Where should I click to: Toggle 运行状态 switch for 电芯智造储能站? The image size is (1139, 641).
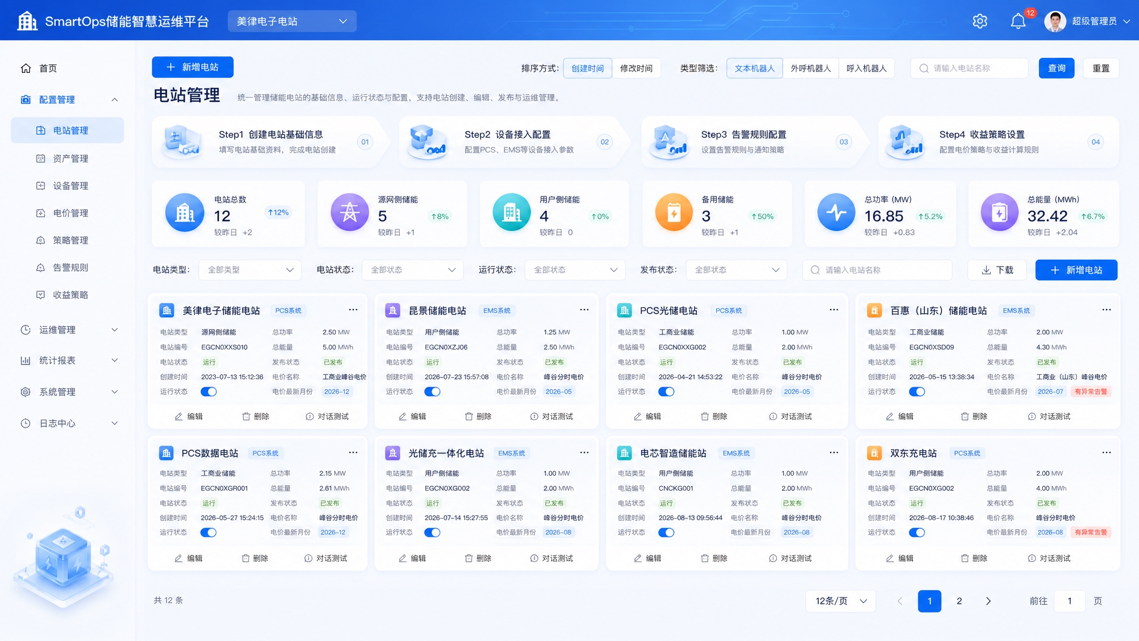tap(666, 532)
